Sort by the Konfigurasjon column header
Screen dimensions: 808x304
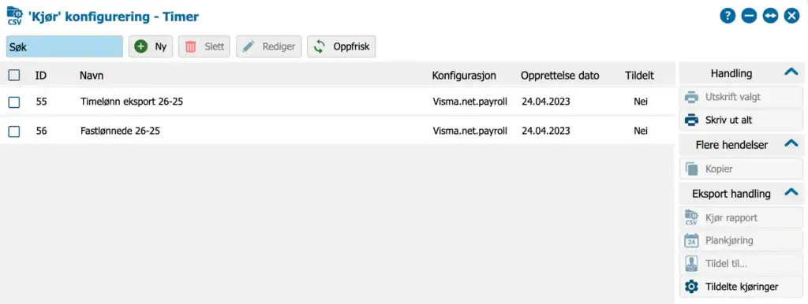(464, 76)
